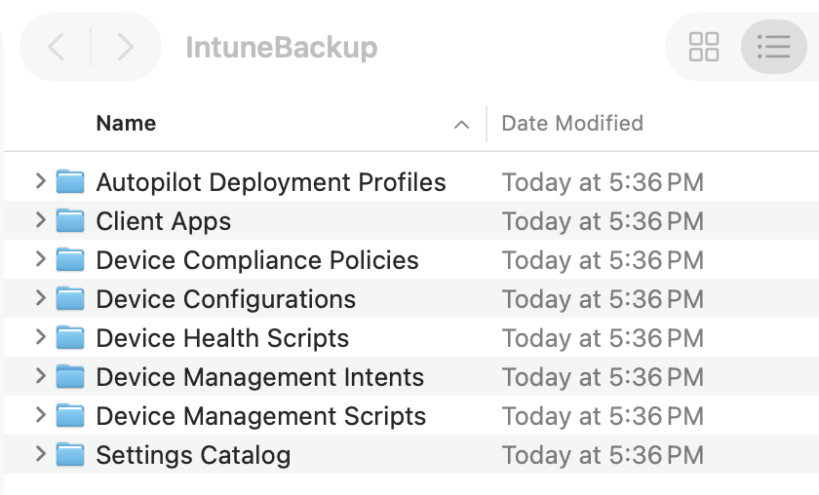Switch to list view
Screen dimensions: 819x495
tap(773, 47)
